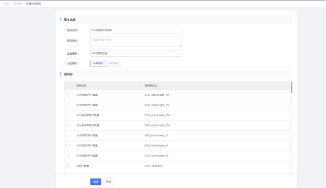The height and width of the screenshot is (188, 326).
Task: Click the blue finish button
Action: point(96,182)
